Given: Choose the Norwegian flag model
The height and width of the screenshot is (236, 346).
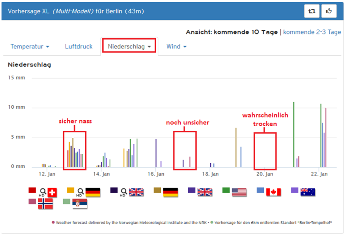Looking at the screenshot, I should click(45, 204).
